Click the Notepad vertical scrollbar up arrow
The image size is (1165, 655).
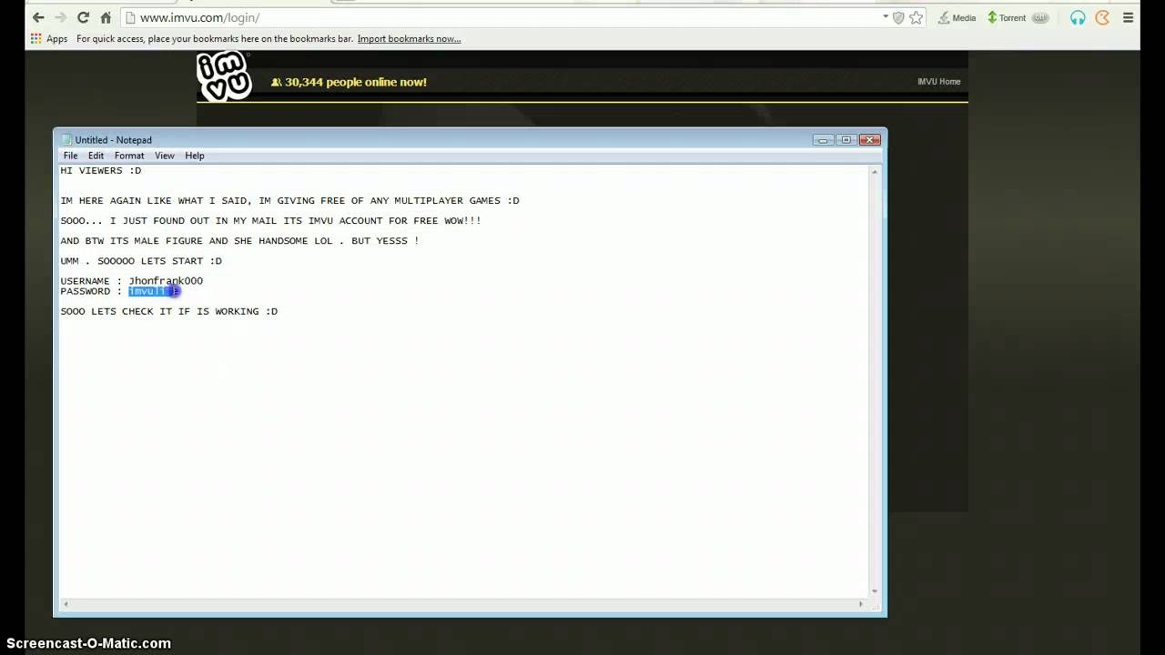875,172
